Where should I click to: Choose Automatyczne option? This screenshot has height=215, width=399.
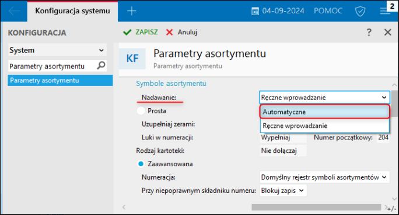(x=324, y=112)
